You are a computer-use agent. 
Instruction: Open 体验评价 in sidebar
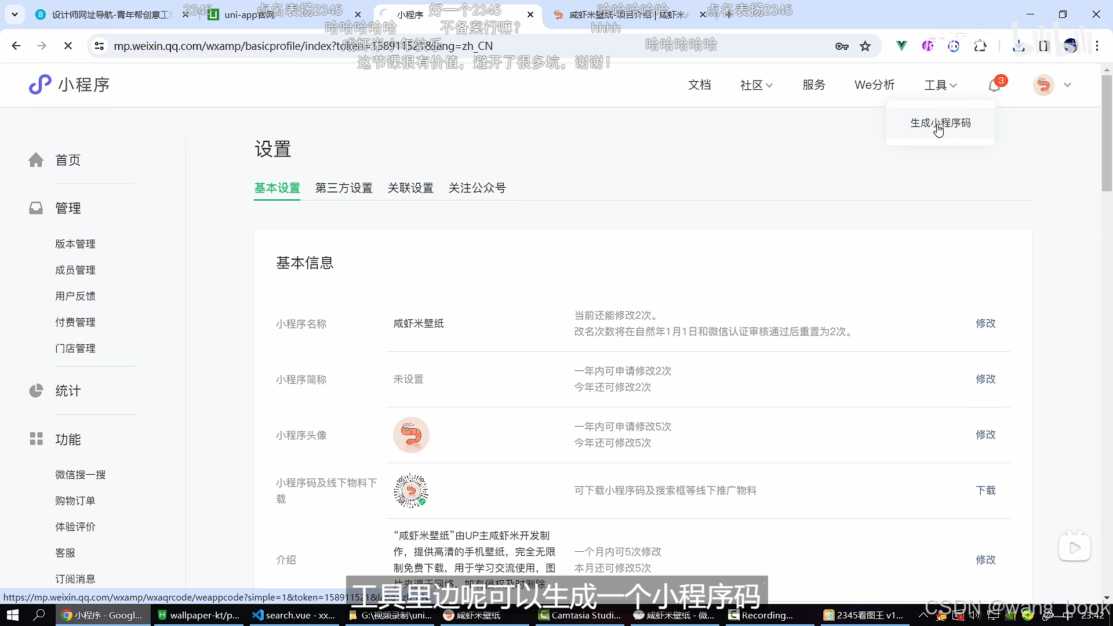pyautogui.click(x=75, y=527)
